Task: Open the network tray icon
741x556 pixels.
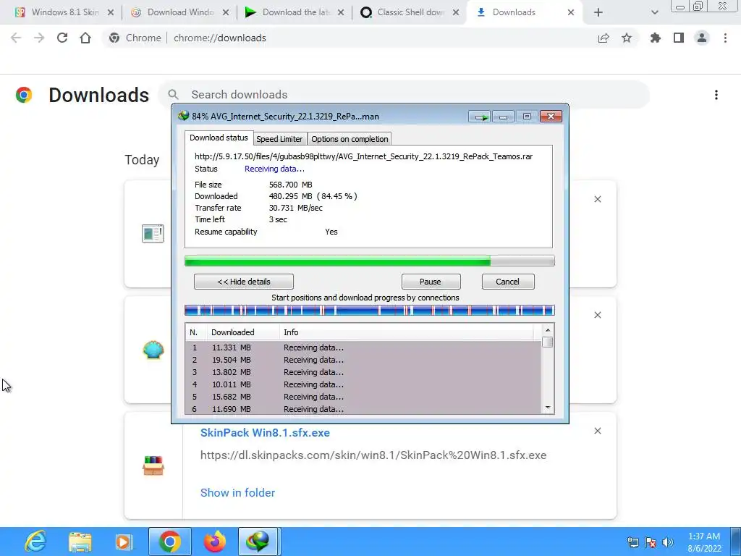Action: [632, 542]
